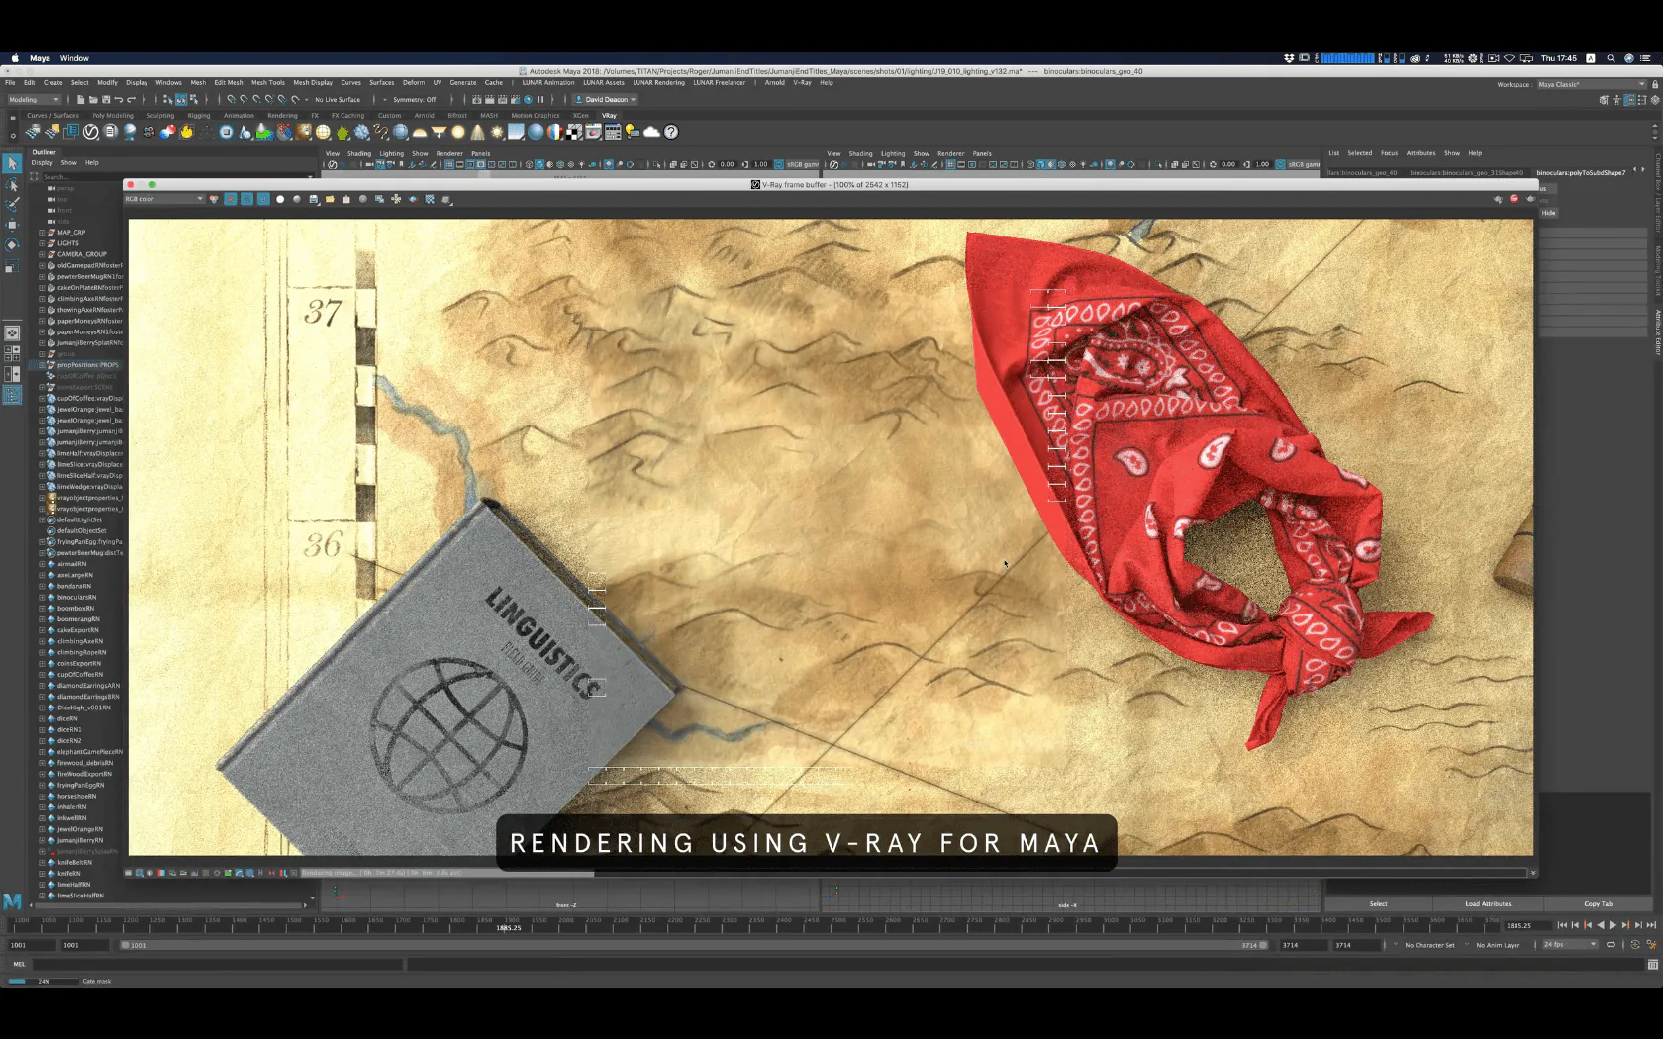This screenshot has width=1663, height=1039.
Task: Save image icon in V-Ray frame buffer
Action: 314,199
